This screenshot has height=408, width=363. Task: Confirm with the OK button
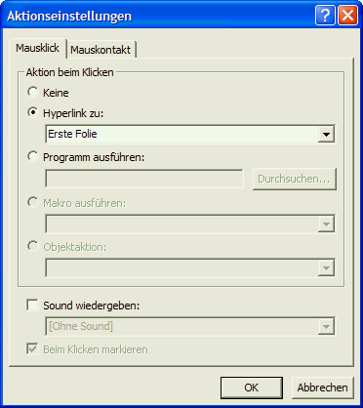click(252, 388)
